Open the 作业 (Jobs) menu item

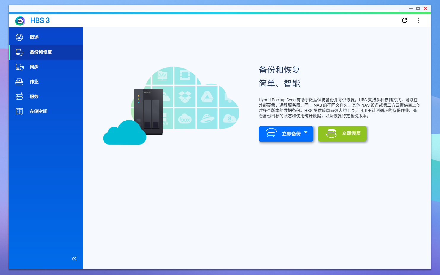click(x=34, y=82)
